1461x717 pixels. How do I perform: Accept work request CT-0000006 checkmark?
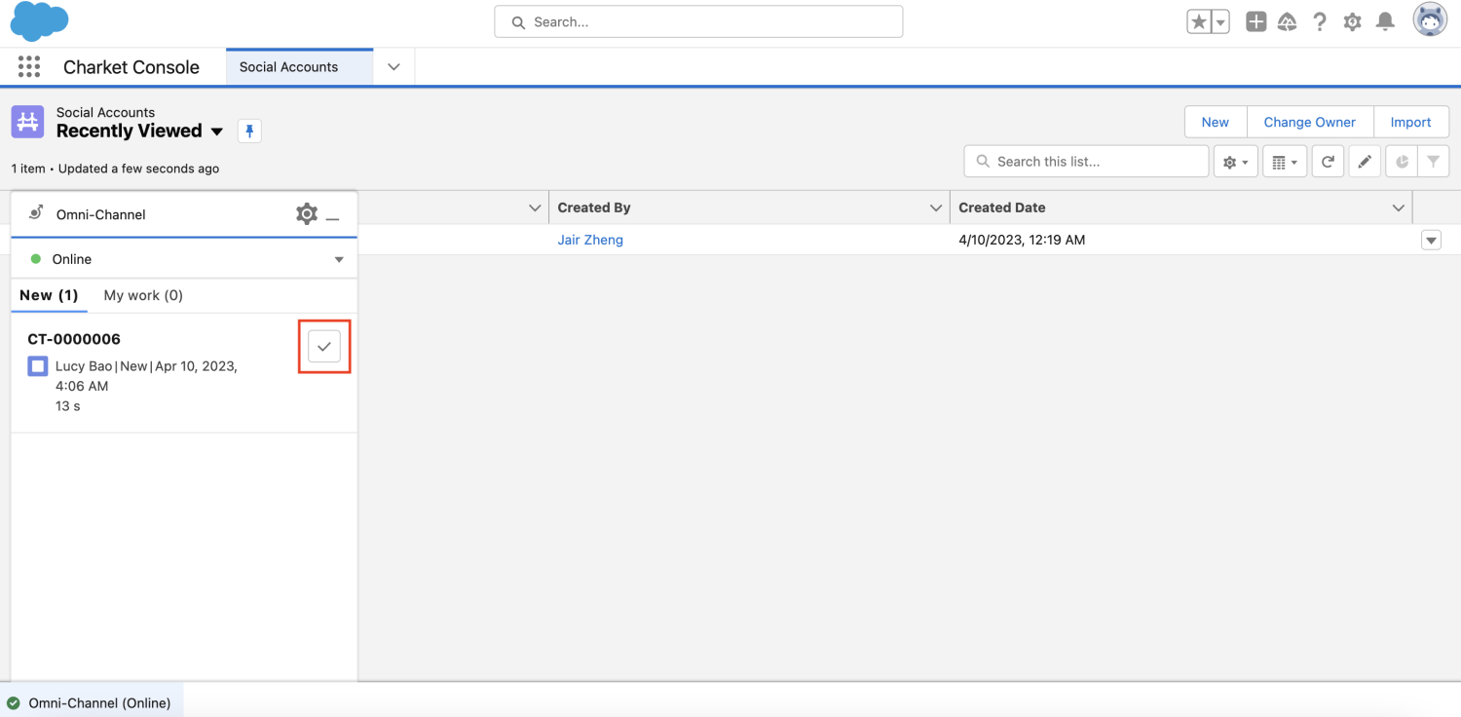(x=324, y=346)
